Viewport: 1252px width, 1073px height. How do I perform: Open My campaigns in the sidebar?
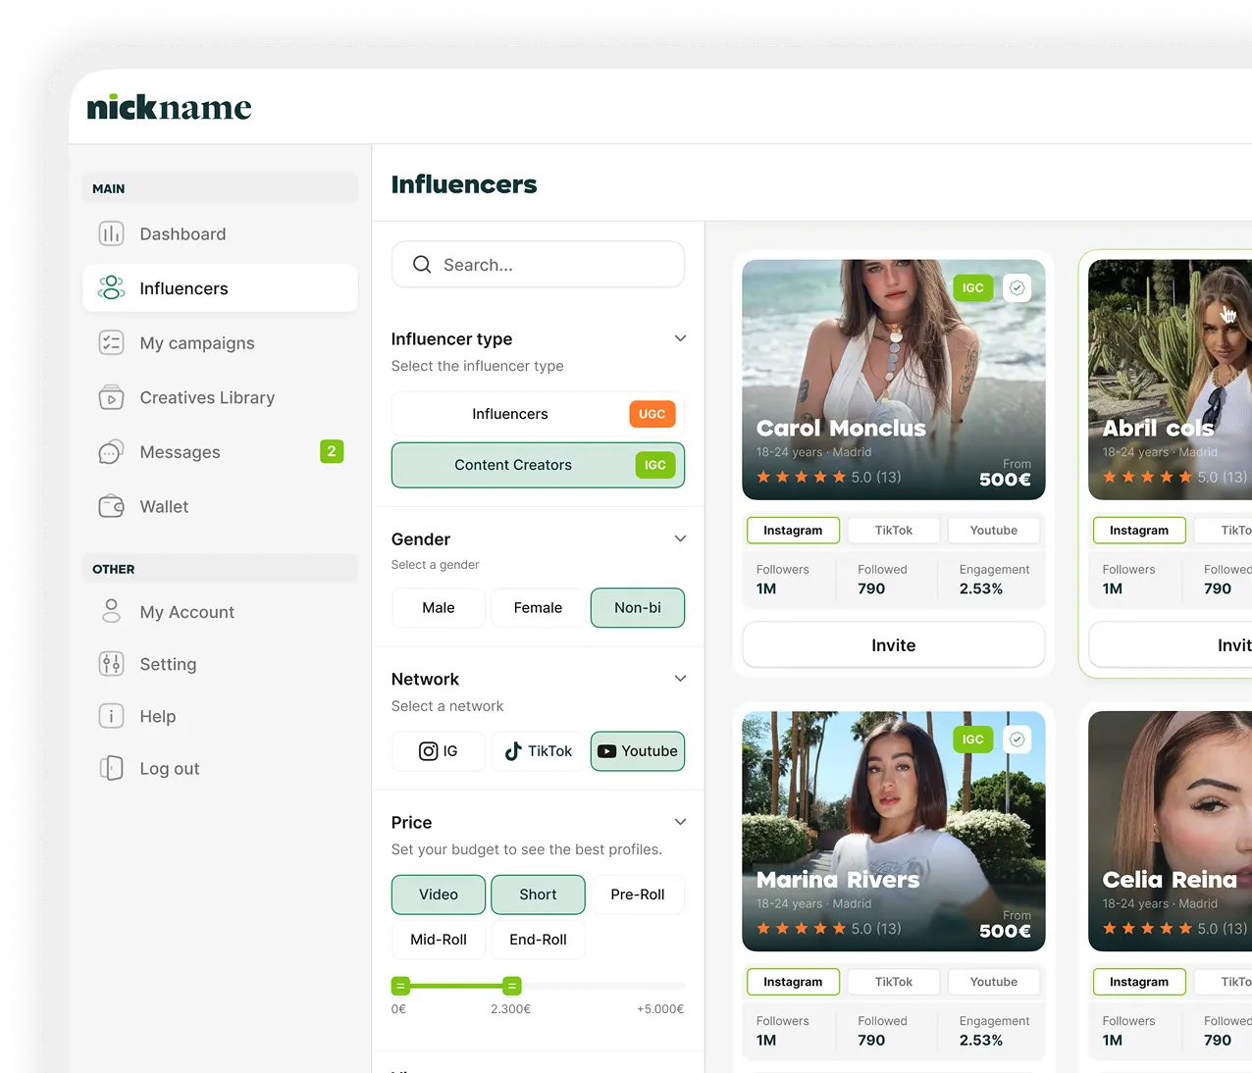[221, 342]
